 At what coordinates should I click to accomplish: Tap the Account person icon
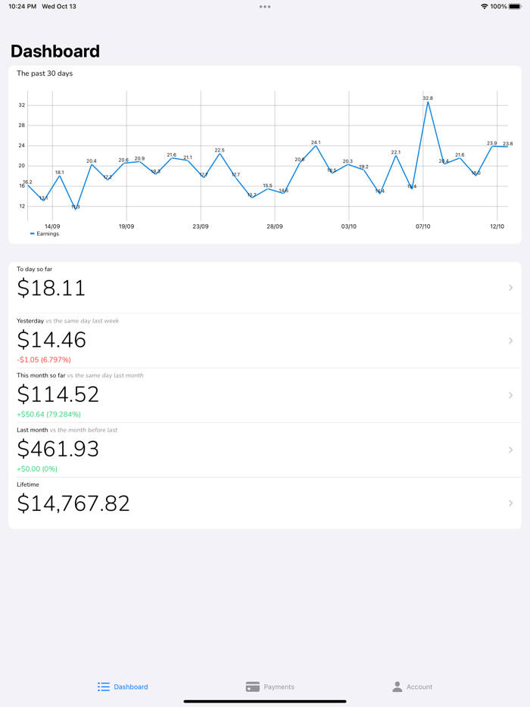point(397,687)
